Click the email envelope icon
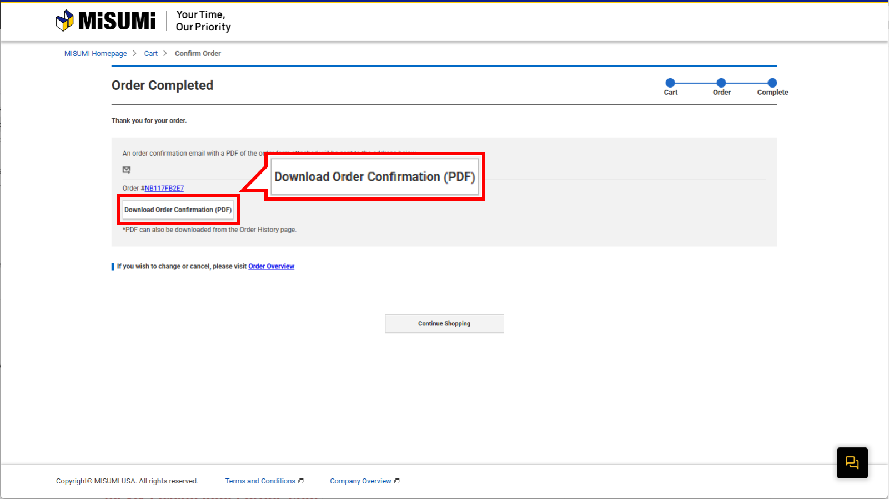 click(x=127, y=170)
